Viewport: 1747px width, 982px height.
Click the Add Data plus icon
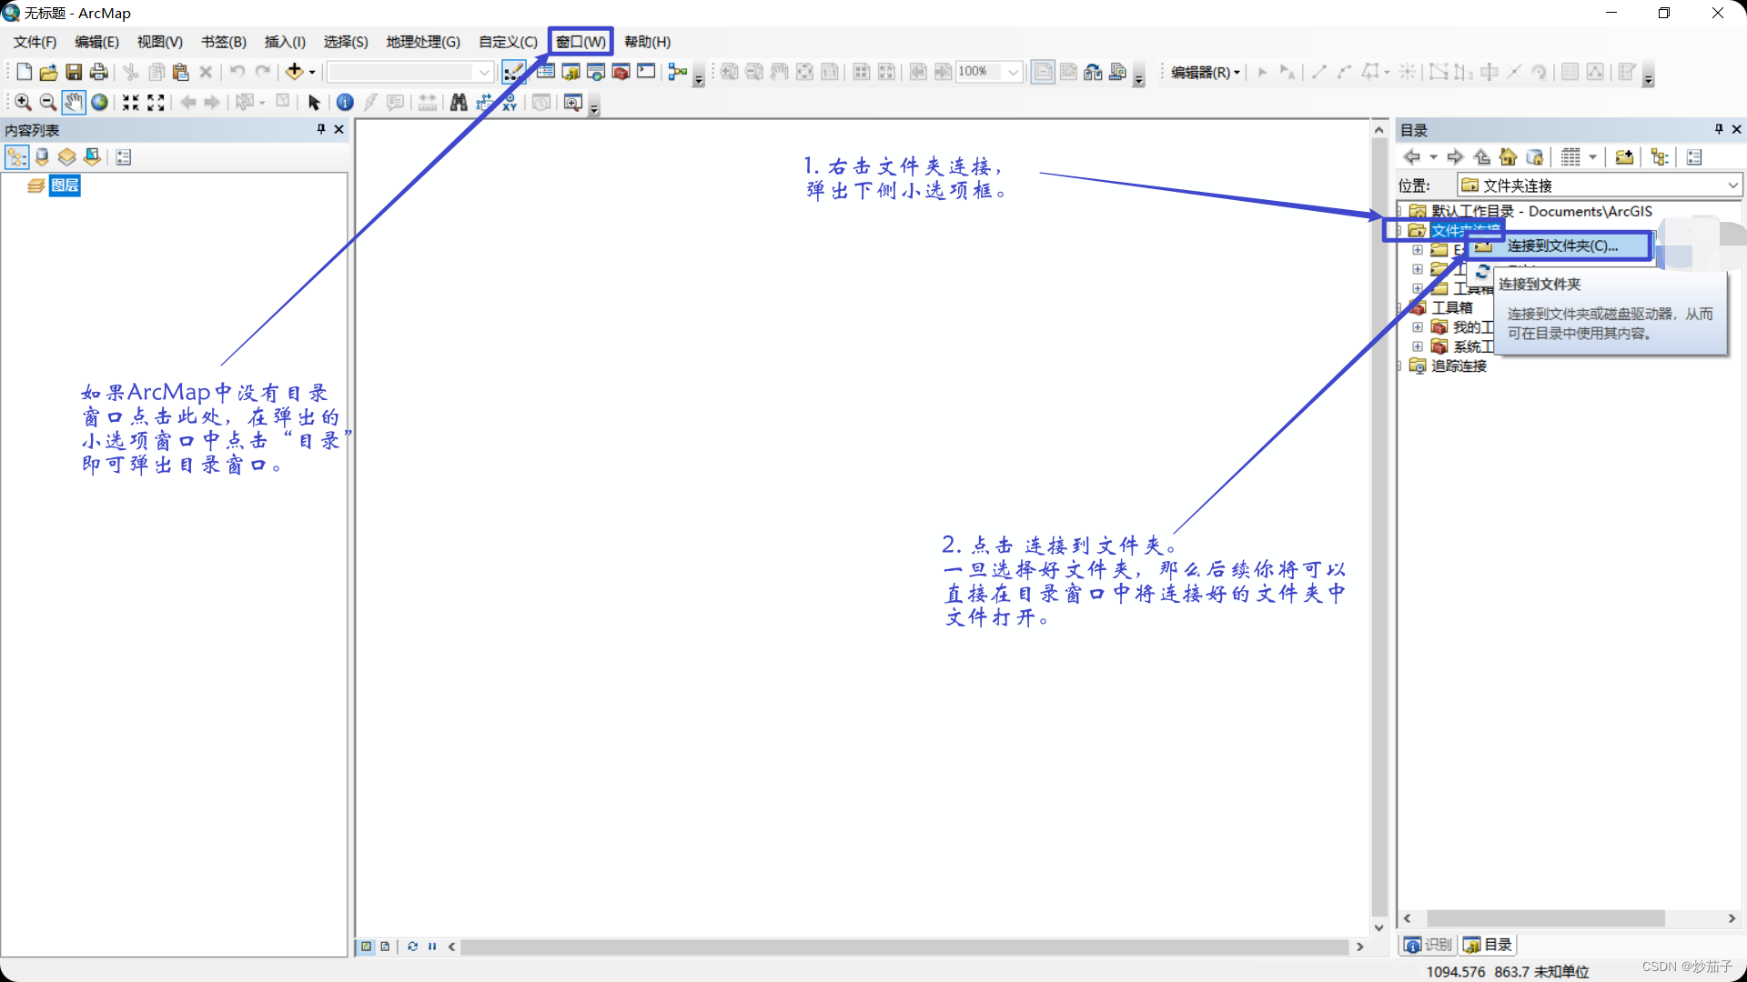click(294, 72)
